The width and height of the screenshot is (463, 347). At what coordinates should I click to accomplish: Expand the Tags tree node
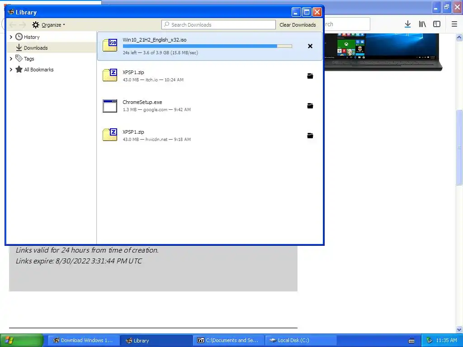[11, 59]
